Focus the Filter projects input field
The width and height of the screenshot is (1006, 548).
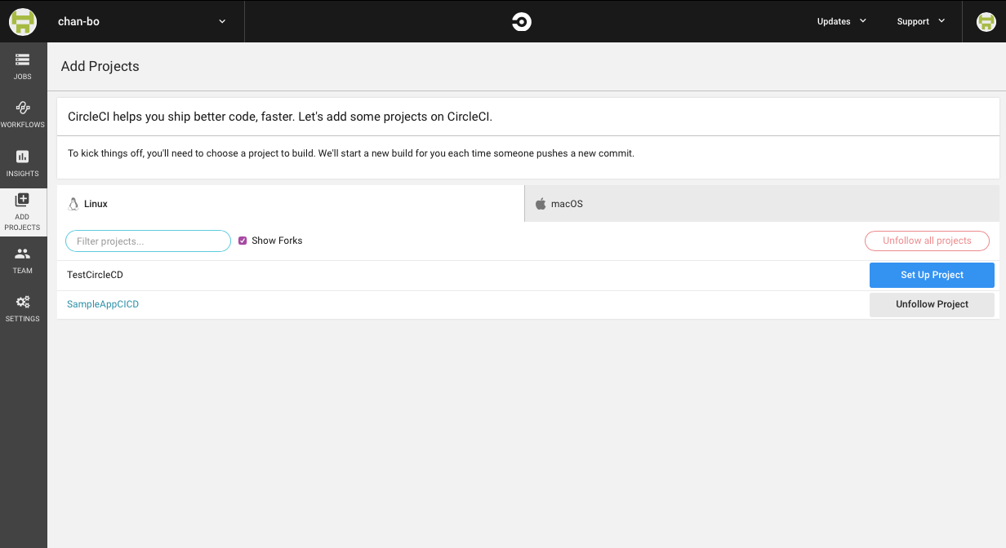pyautogui.click(x=148, y=241)
